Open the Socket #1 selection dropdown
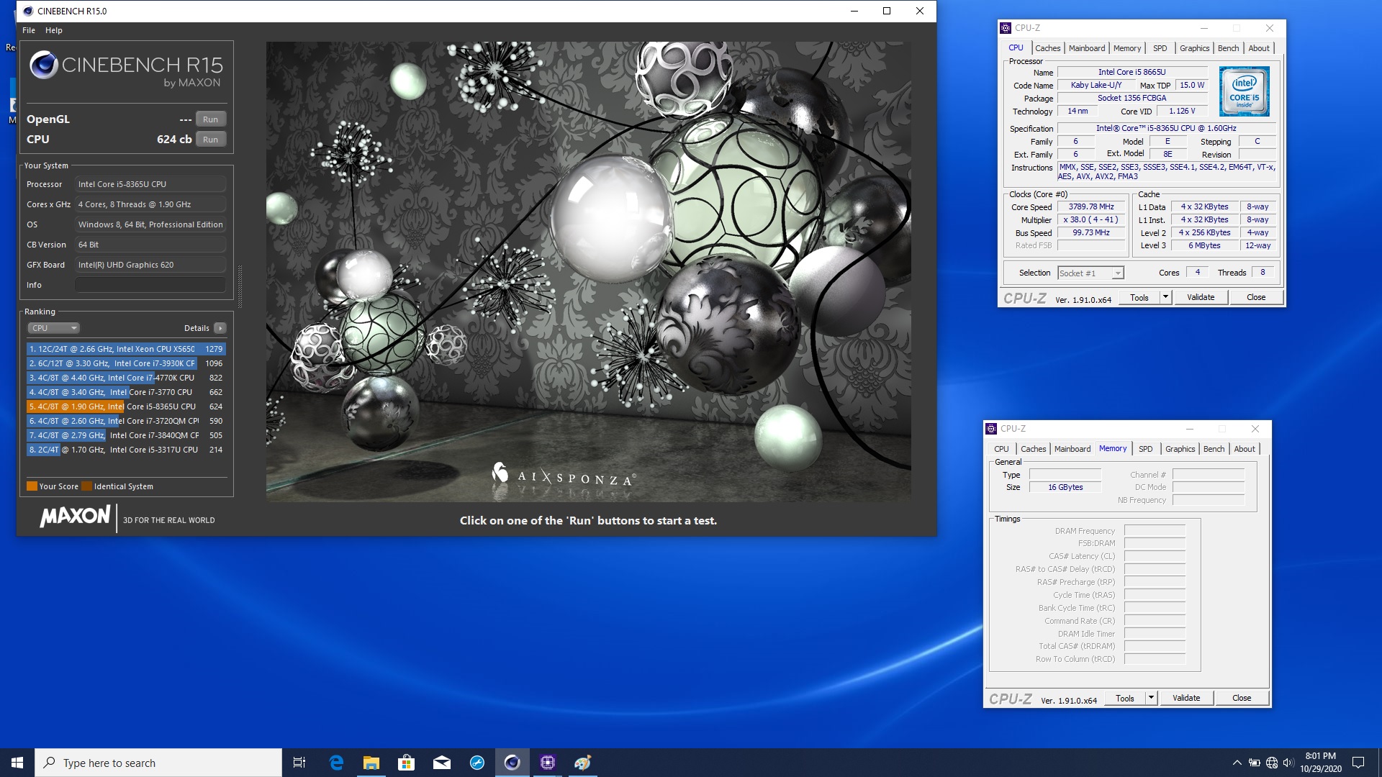This screenshot has height=777, width=1382. pyautogui.click(x=1090, y=273)
